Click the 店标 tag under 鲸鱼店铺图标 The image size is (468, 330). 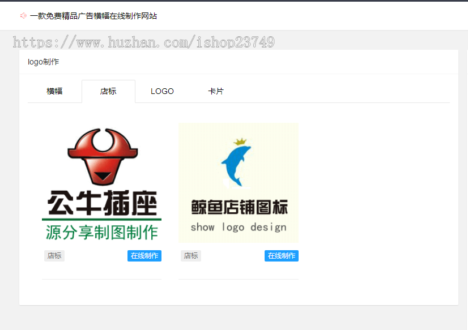[191, 256]
